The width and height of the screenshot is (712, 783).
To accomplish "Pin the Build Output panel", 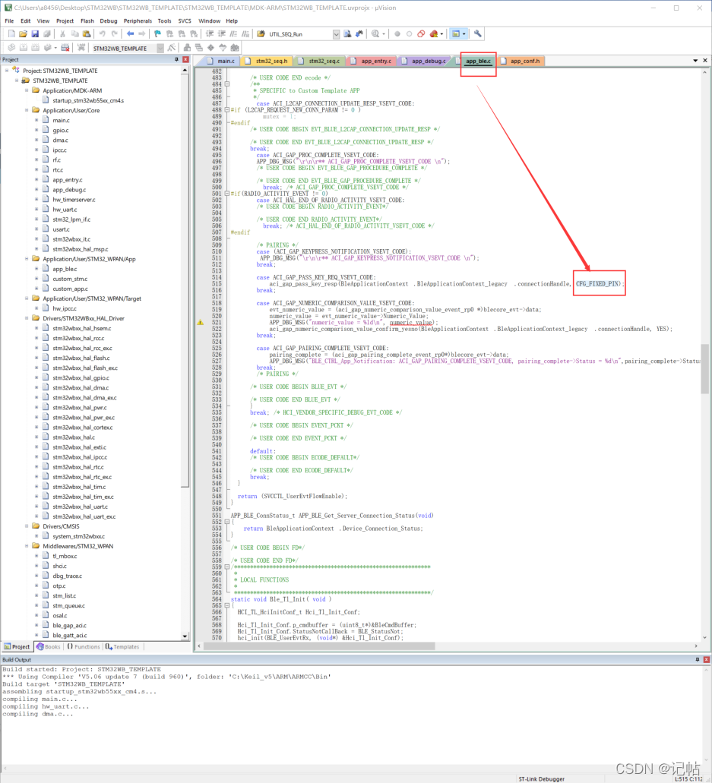I will click(697, 660).
